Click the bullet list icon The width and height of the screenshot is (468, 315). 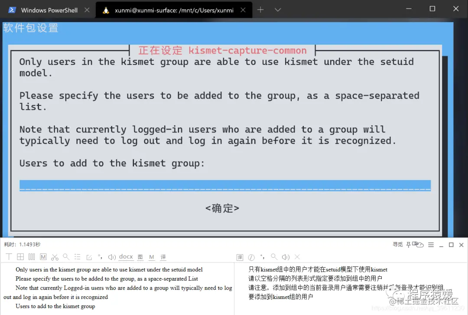77,257
